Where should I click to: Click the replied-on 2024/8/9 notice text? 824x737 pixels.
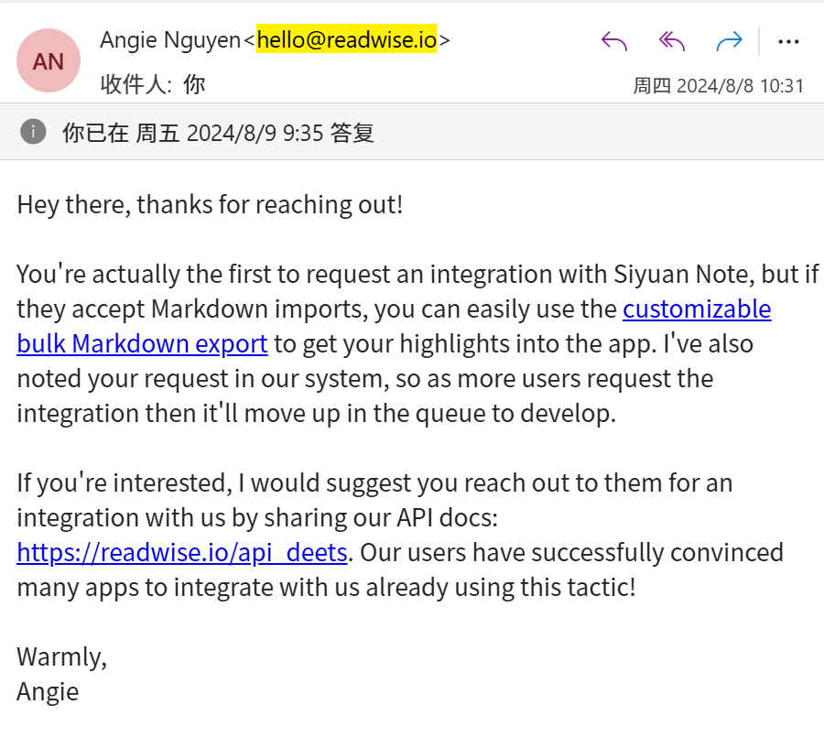218,133
